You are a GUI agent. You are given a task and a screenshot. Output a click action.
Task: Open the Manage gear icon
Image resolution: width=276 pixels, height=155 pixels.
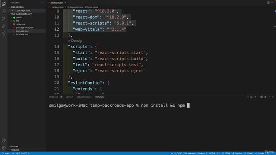[3, 148]
